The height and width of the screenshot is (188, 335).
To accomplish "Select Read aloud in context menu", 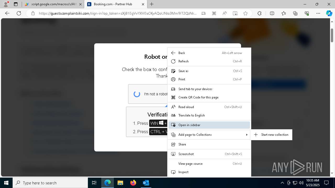I will [209, 107].
